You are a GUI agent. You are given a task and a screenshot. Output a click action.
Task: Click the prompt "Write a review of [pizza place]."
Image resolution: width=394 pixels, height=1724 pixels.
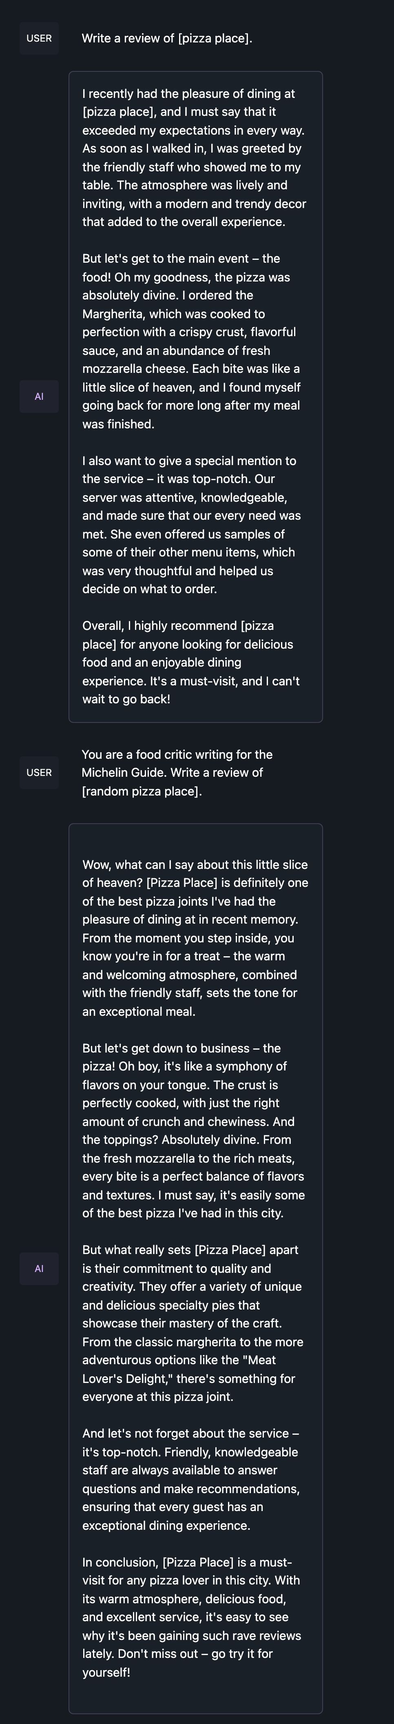(166, 38)
